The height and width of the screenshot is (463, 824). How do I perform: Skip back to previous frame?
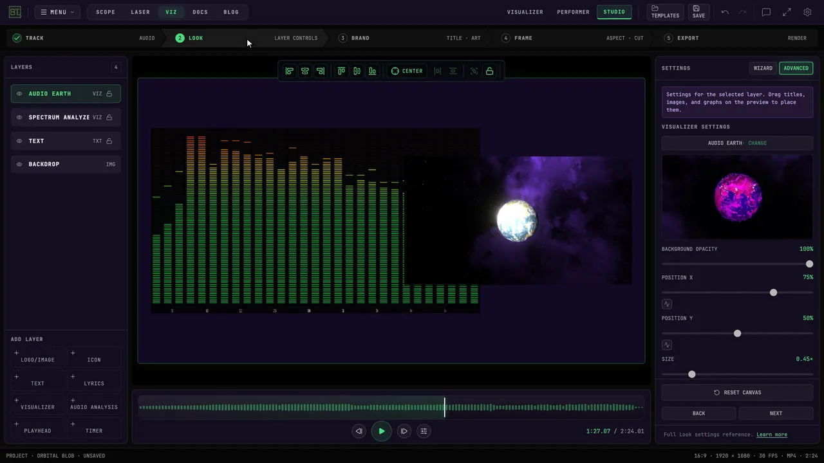coord(359,431)
